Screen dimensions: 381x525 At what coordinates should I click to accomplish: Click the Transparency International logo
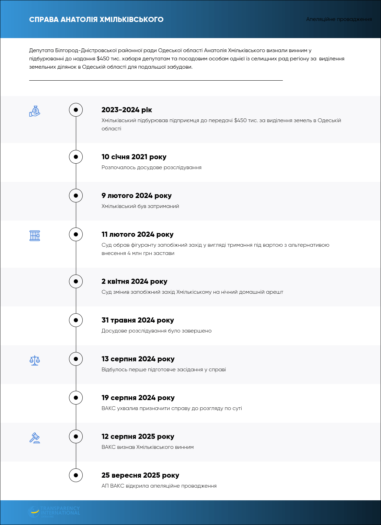[54, 512]
